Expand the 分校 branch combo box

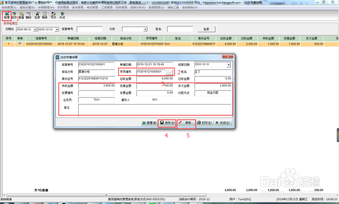click(x=145, y=29)
